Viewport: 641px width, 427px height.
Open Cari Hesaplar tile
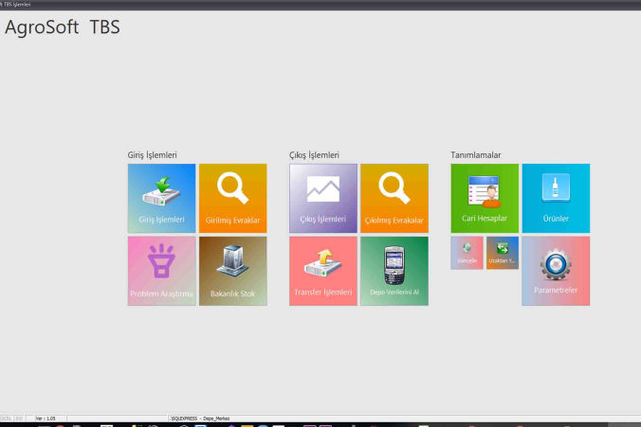point(485,199)
